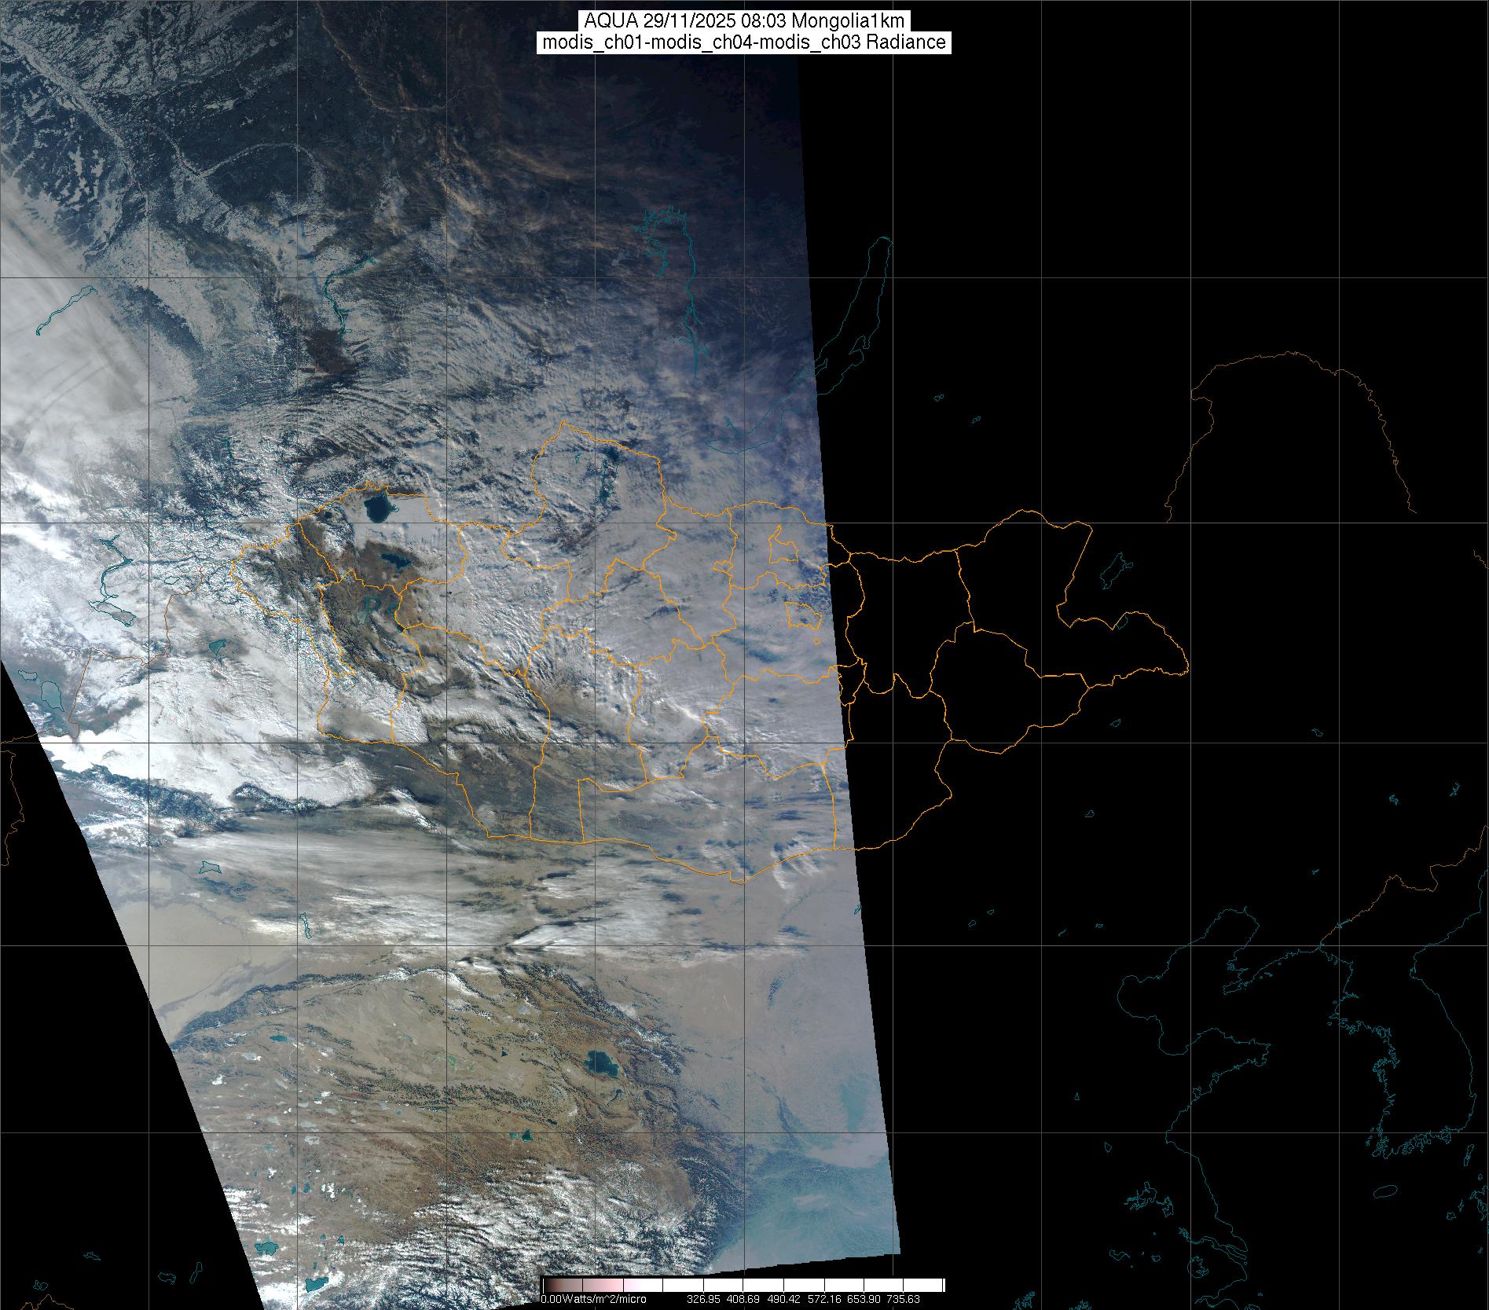Select the 653.90 scale value
Image resolution: width=1489 pixels, height=1310 pixels.
872,1299
